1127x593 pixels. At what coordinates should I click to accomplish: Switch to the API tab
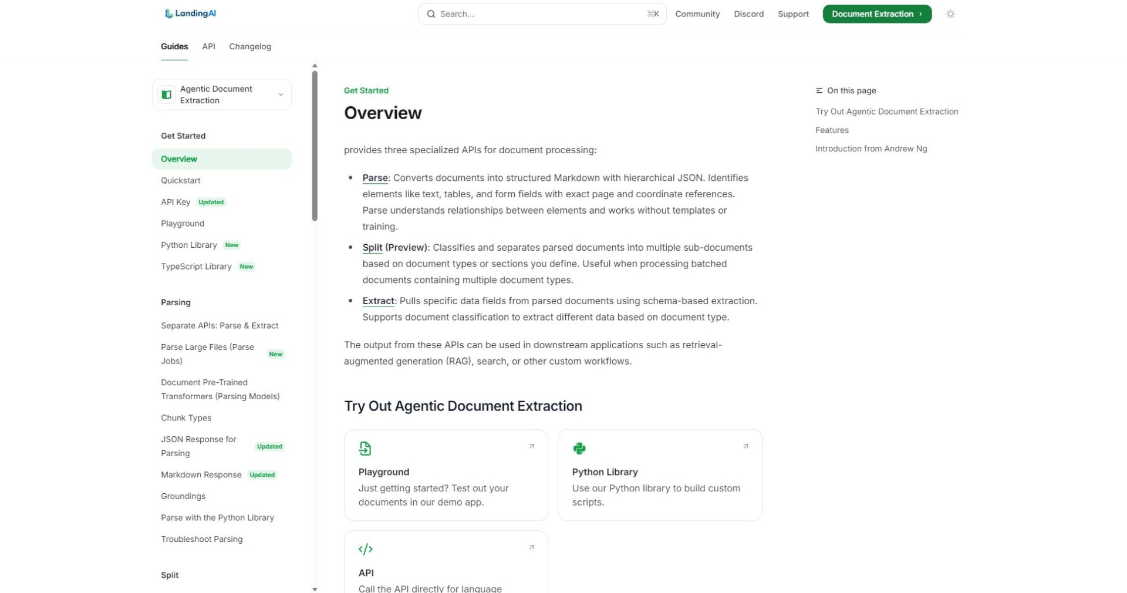[x=208, y=46]
